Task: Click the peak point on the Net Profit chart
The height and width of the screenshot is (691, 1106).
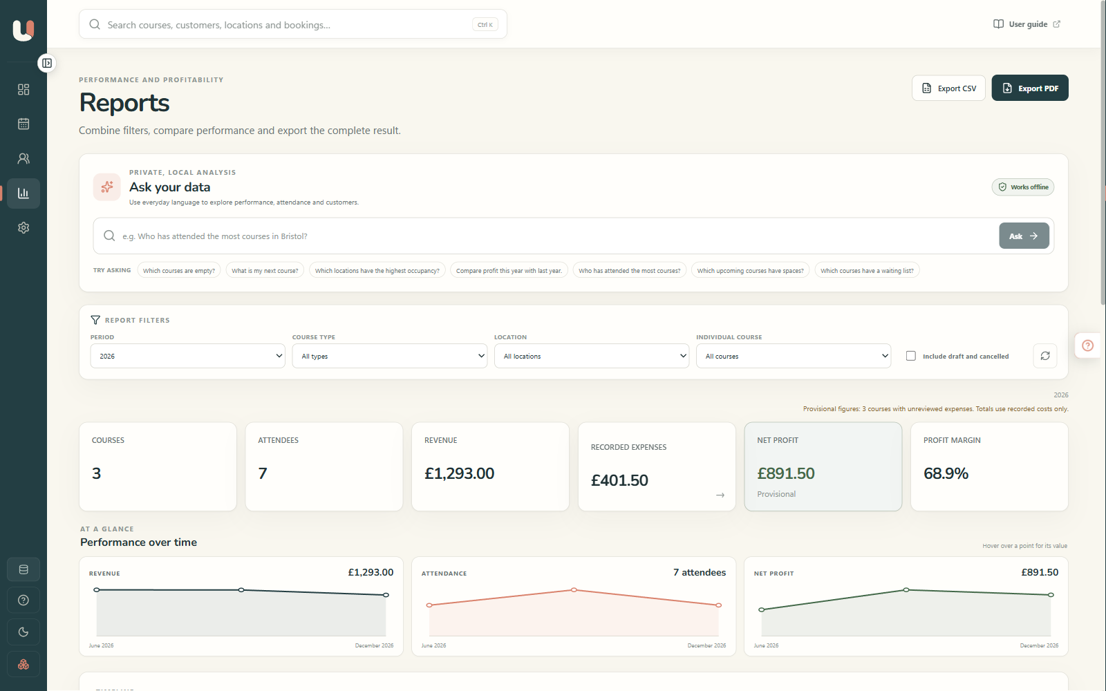Action: (906, 590)
